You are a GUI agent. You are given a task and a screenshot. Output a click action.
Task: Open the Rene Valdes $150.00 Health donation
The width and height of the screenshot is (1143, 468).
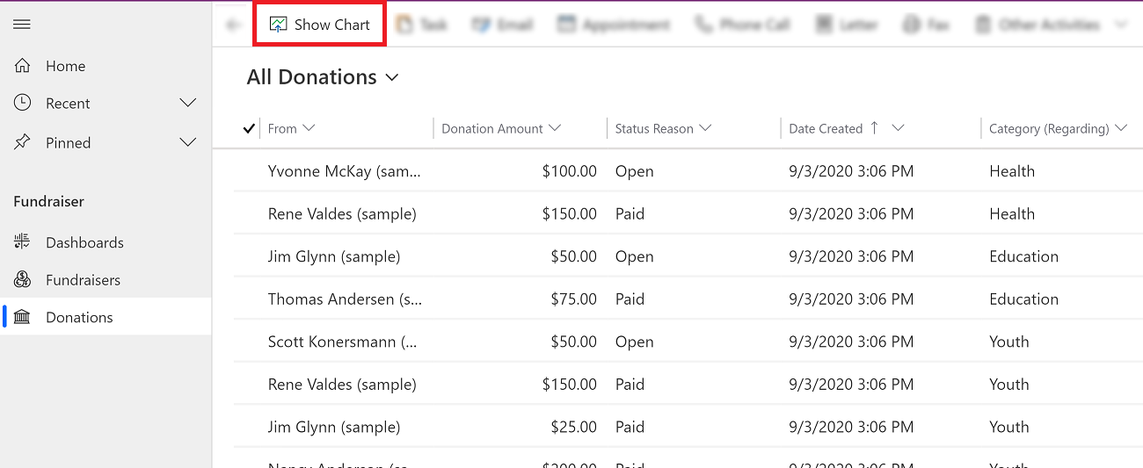click(x=342, y=213)
